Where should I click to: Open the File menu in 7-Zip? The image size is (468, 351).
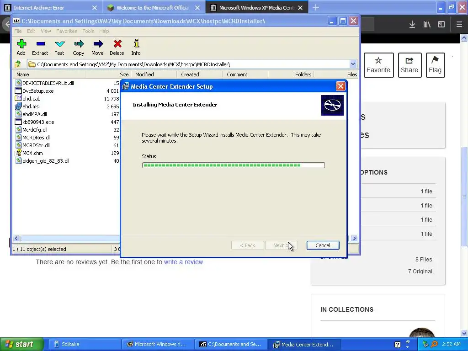click(18, 31)
